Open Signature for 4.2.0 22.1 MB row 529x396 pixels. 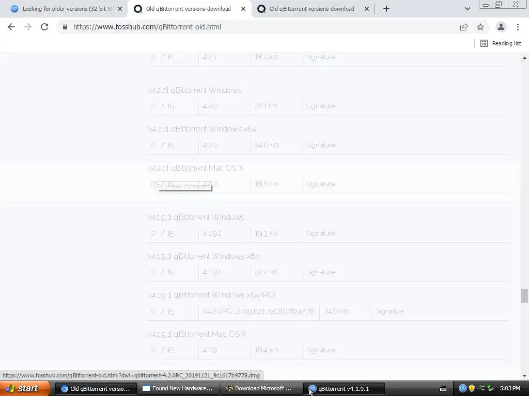320,106
